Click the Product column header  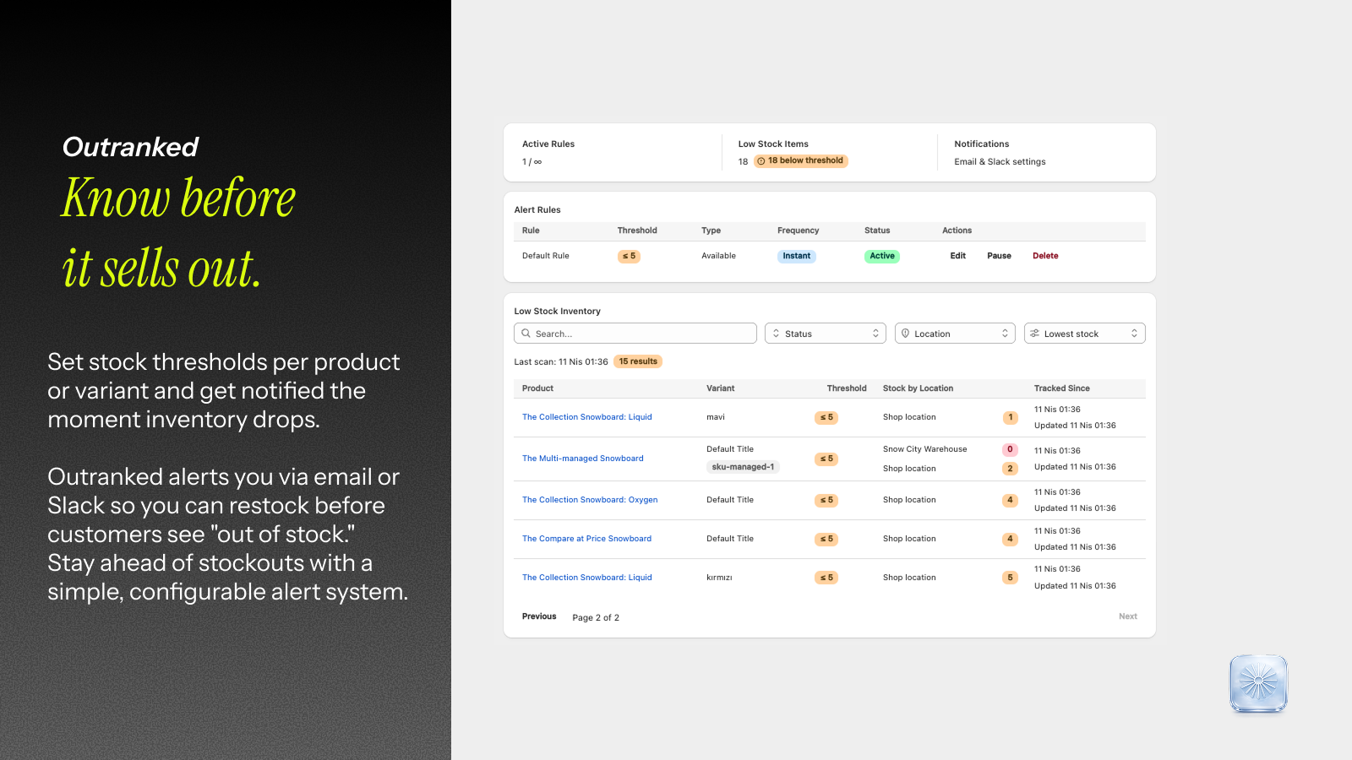tap(537, 388)
